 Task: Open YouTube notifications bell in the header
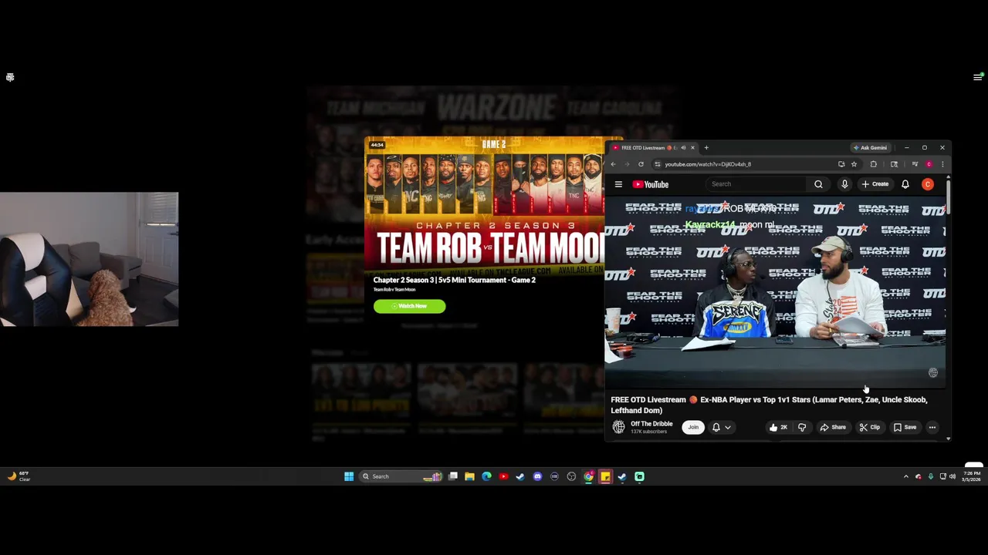tap(905, 184)
